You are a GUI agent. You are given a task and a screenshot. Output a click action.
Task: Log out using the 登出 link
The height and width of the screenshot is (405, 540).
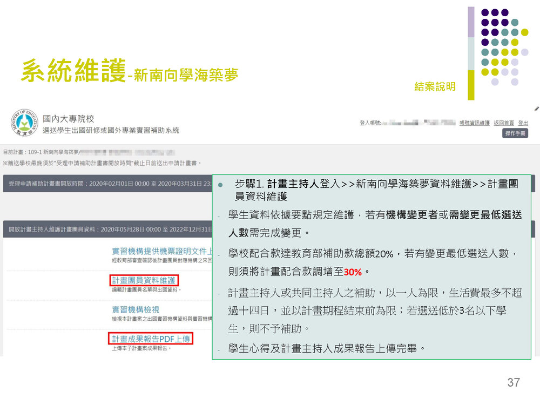[x=523, y=123]
